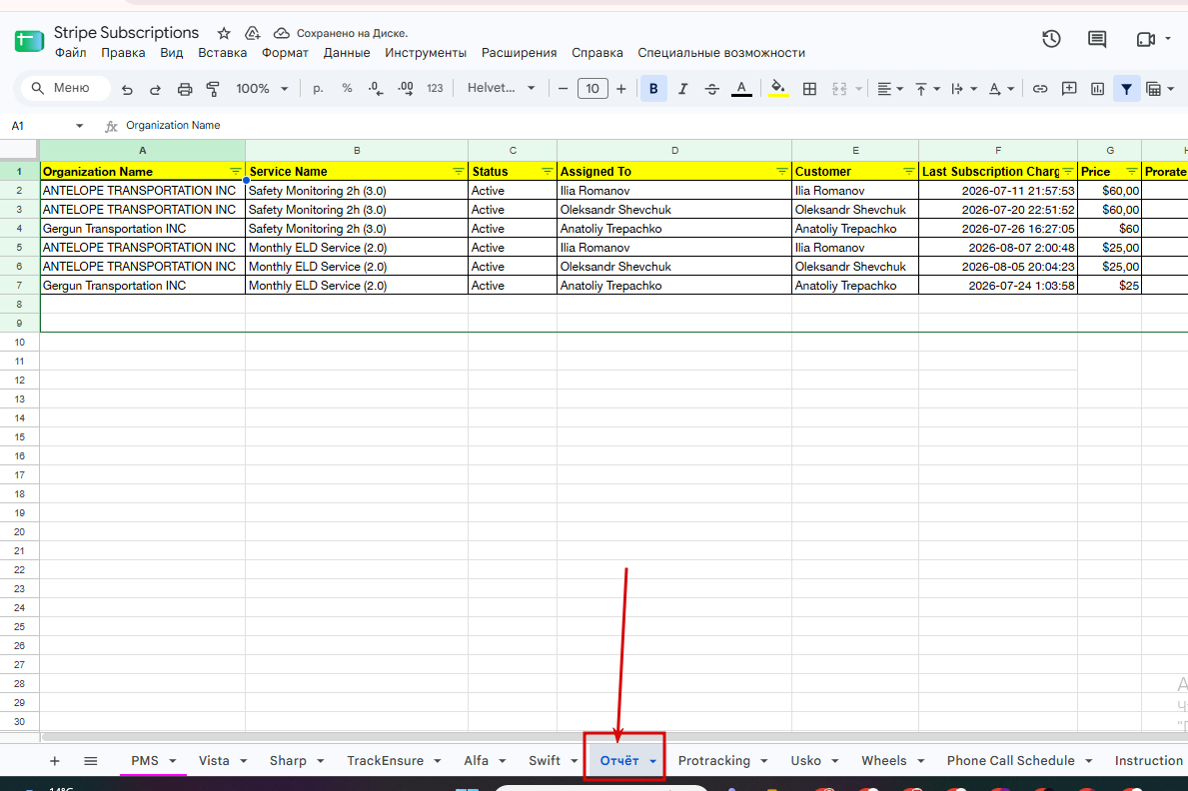Open Assigned To column filter
Screen dimensions: 1188x791
tap(782, 172)
